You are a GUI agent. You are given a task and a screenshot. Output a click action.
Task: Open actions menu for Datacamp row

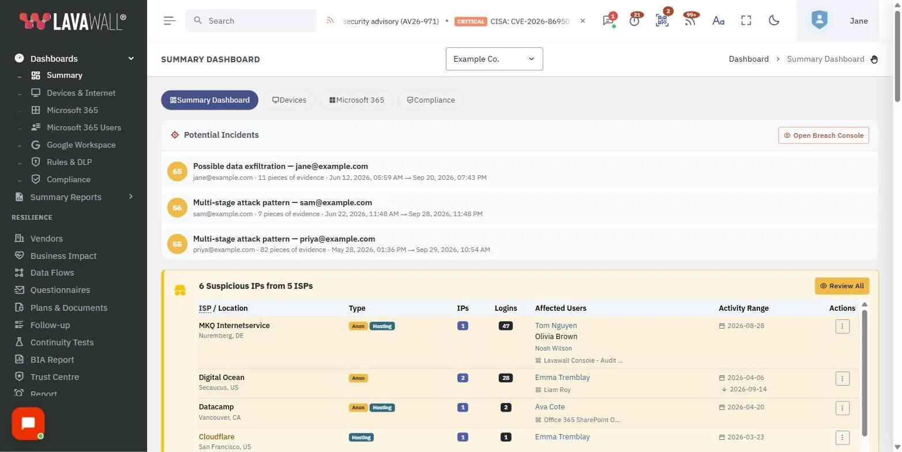(x=842, y=408)
